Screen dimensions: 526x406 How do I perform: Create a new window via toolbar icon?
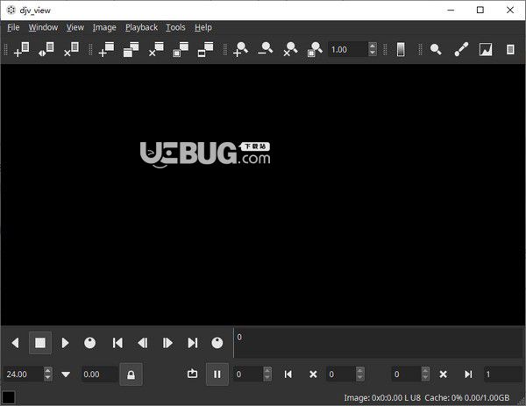(106, 50)
